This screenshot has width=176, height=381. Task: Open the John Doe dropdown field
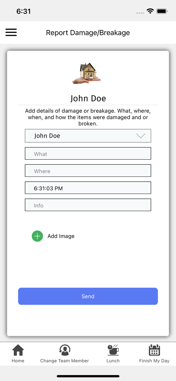(x=76, y=136)
